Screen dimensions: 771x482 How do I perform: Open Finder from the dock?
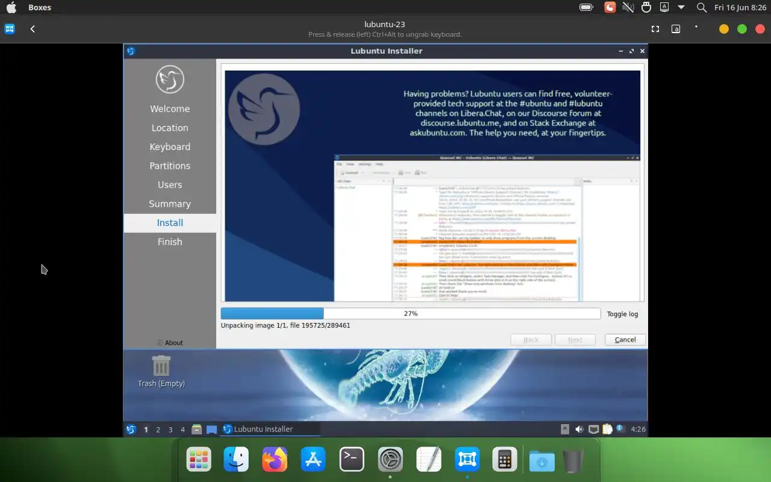click(236, 460)
